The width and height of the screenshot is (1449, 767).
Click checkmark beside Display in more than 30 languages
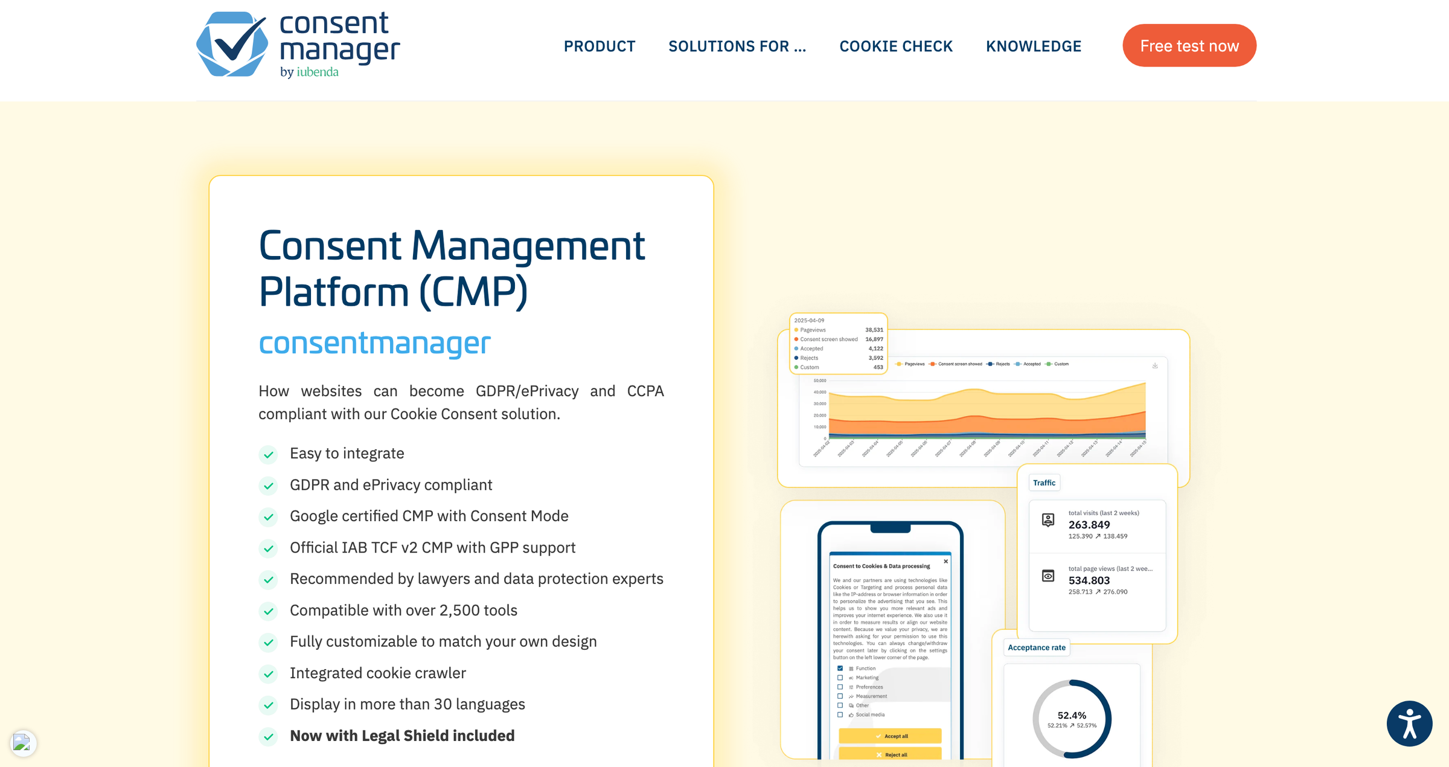point(269,705)
